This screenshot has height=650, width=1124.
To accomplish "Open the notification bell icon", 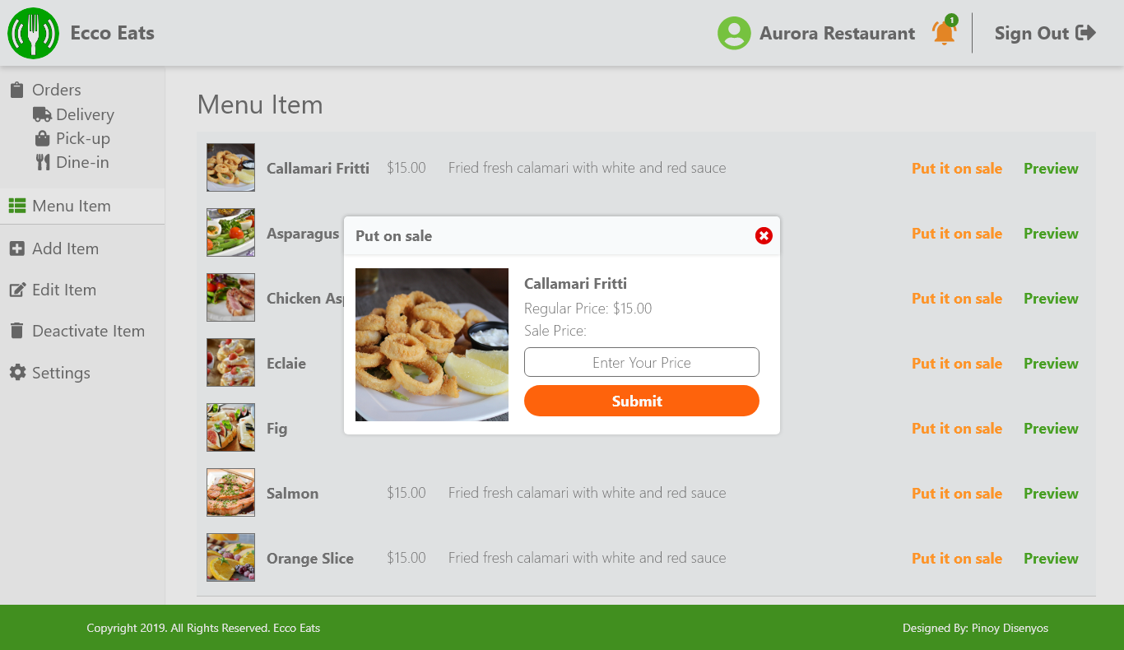I will coord(944,33).
